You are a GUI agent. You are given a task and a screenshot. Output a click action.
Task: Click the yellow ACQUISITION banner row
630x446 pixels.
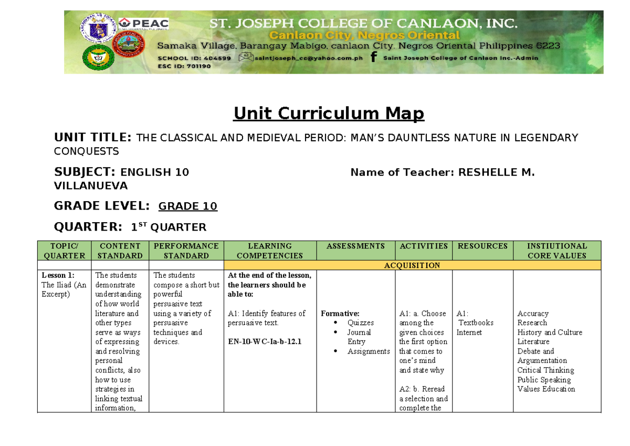[414, 265]
